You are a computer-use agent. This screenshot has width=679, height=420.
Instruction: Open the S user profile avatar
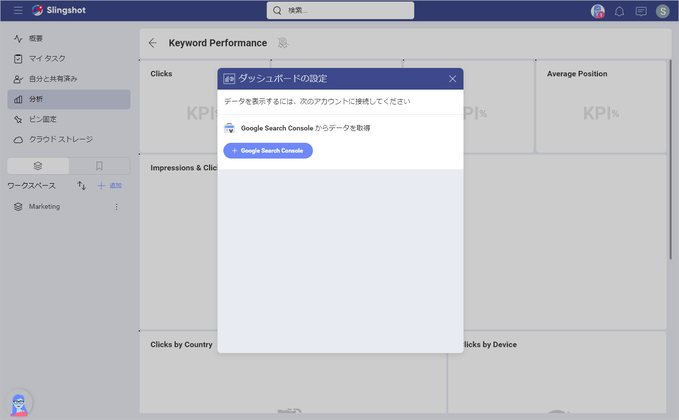[x=663, y=11]
